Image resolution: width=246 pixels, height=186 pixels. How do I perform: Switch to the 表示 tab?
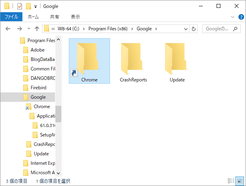pyautogui.click(x=75, y=17)
